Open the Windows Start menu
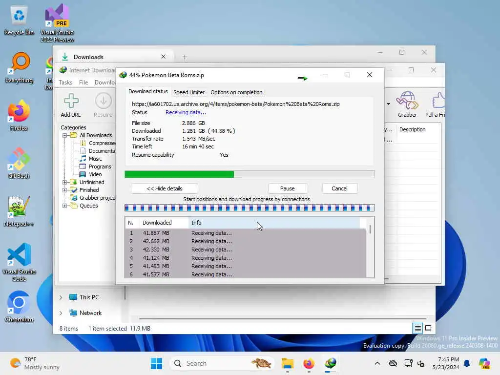 coord(156,363)
